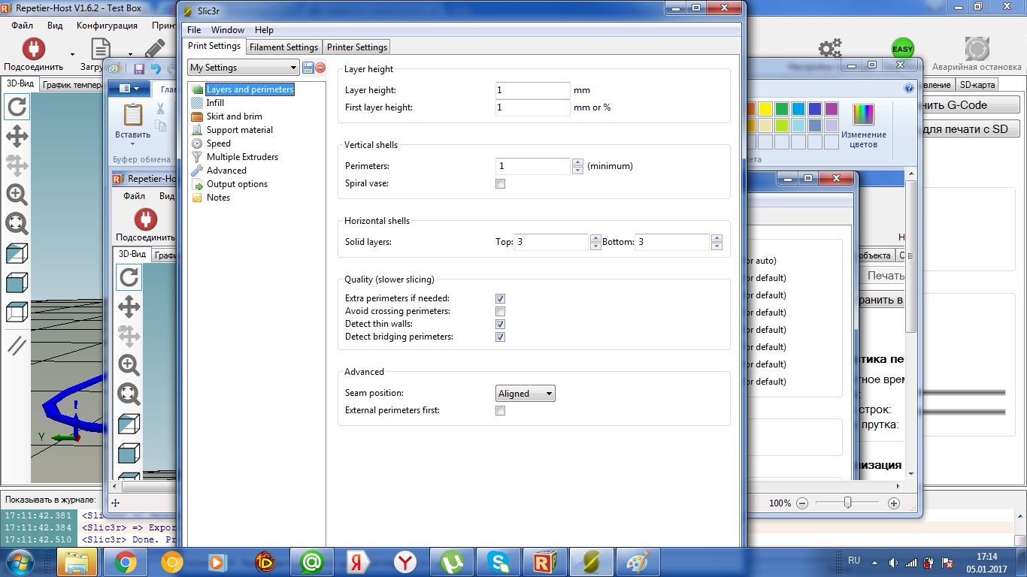Click the green EASY mode icon
This screenshot has width=1027, height=577.
point(902,50)
